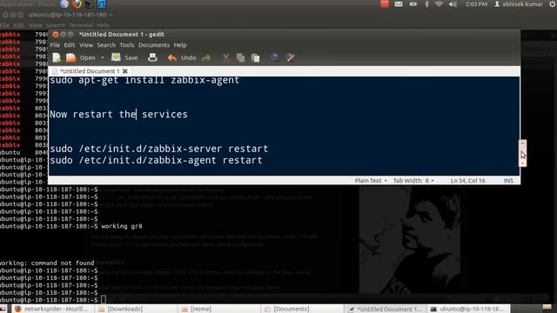Close the gedit window

(x=56, y=35)
